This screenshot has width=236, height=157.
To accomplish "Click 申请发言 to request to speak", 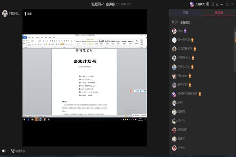I will click(18, 151).
